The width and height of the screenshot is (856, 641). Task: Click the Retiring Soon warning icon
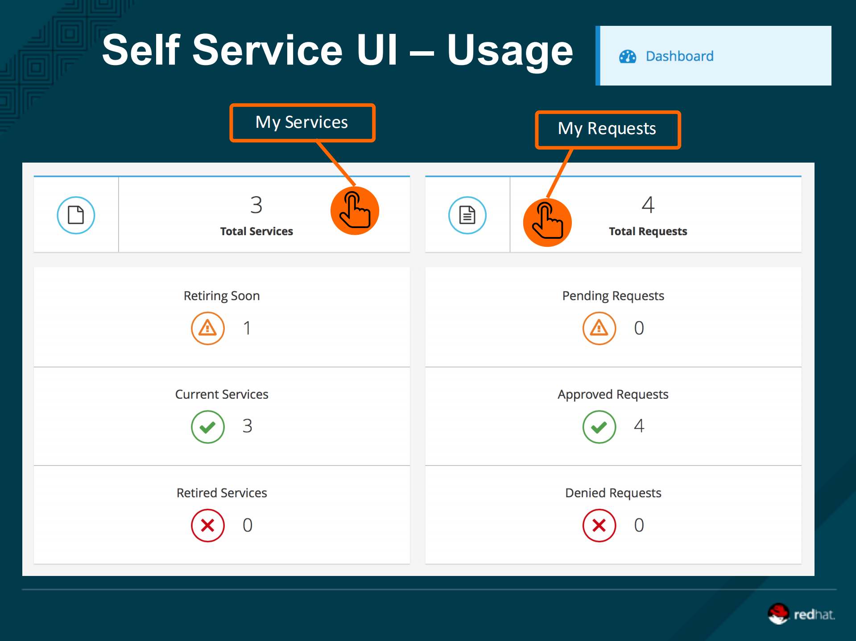tap(207, 328)
